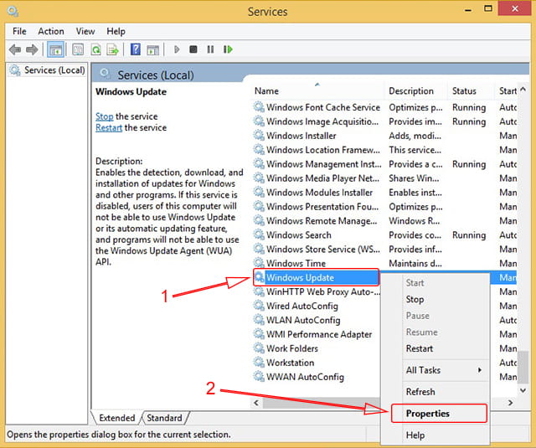This screenshot has height=448, width=536.
Task: Toggle Show/Hide Console Tree toolbar icon
Action: pos(55,49)
